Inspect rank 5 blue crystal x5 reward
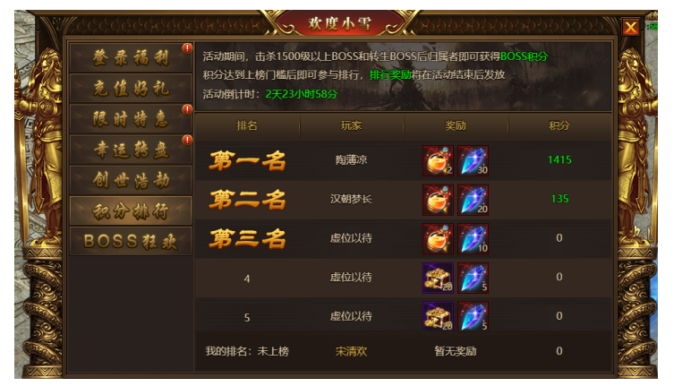 [473, 316]
